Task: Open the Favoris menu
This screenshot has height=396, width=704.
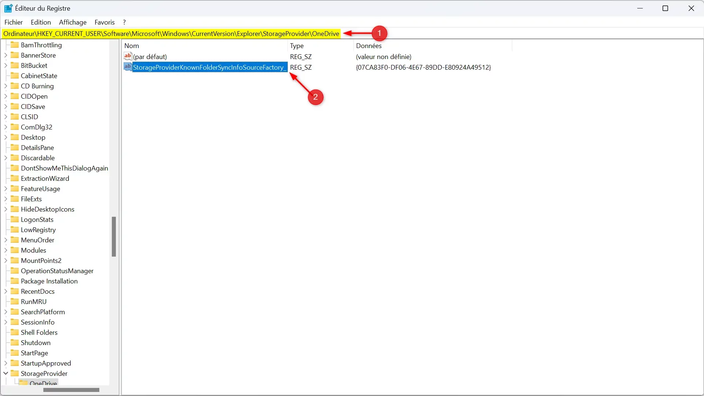Action: tap(104, 22)
